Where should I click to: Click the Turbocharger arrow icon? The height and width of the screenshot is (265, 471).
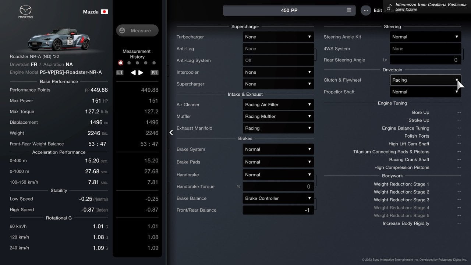(x=309, y=37)
